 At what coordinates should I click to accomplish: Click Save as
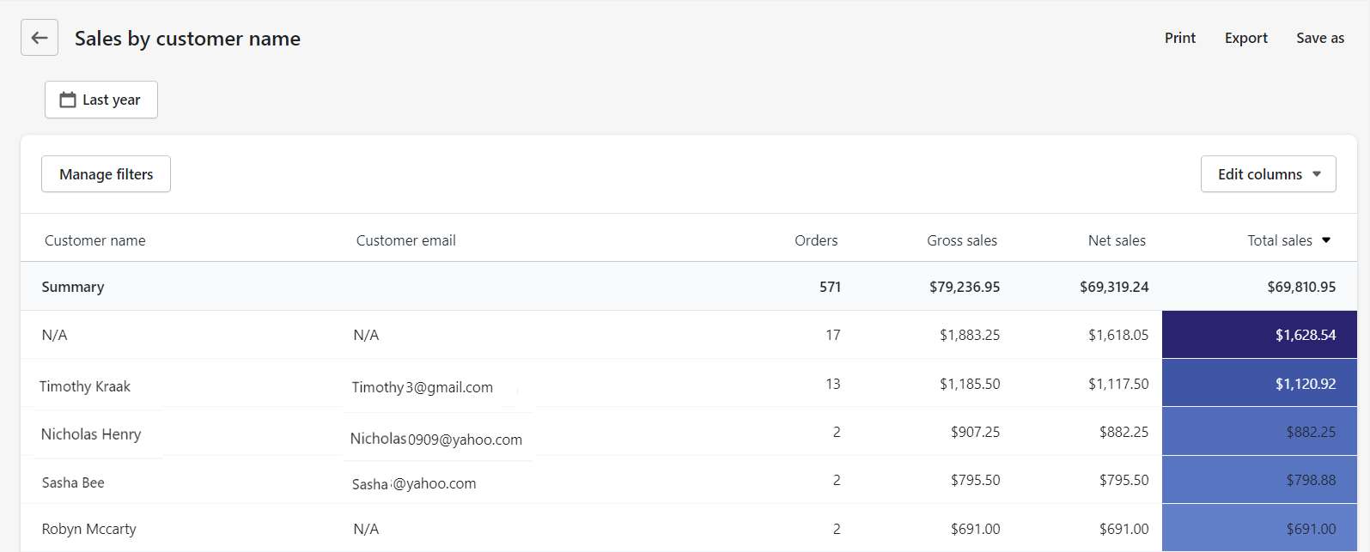[x=1320, y=38]
